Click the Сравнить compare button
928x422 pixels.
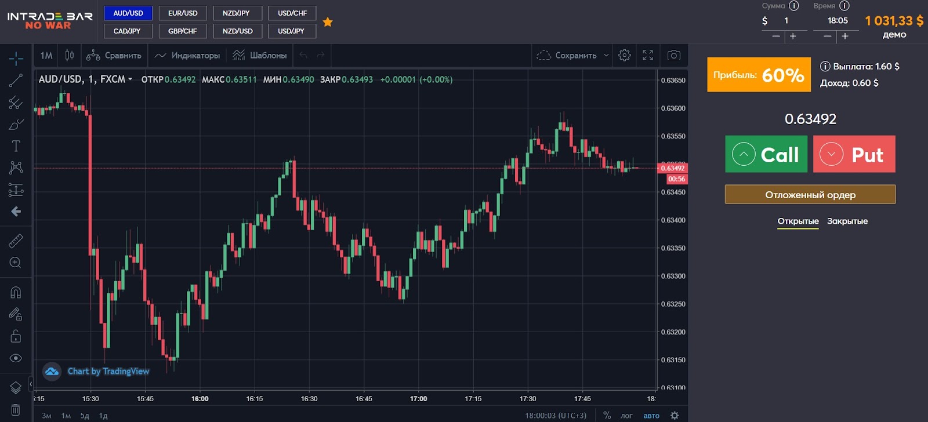tap(114, 56)
